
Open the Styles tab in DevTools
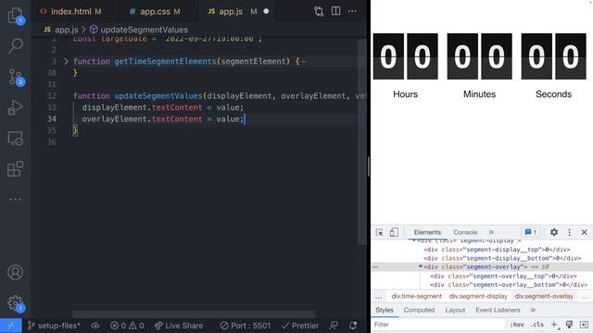[385, 310]
